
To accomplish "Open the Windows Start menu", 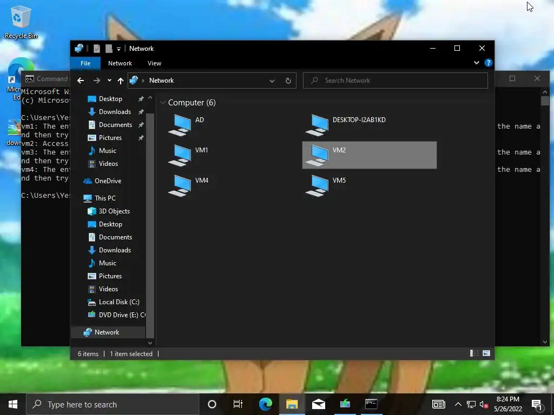I will click(13, 404).
